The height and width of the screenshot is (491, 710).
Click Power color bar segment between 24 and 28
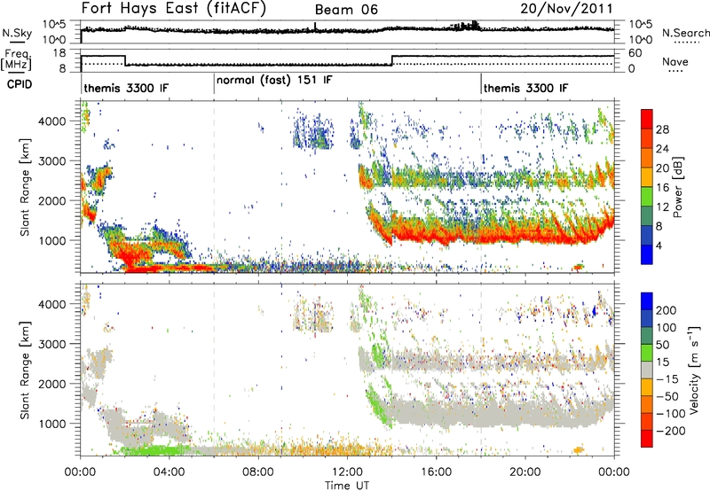[x=647, y=138]
